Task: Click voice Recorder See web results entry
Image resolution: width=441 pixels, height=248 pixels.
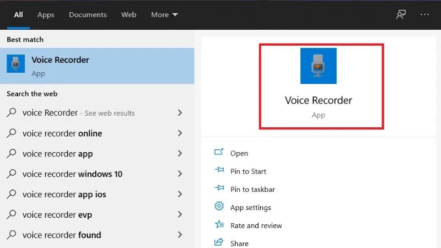Action: coord(78,113)
